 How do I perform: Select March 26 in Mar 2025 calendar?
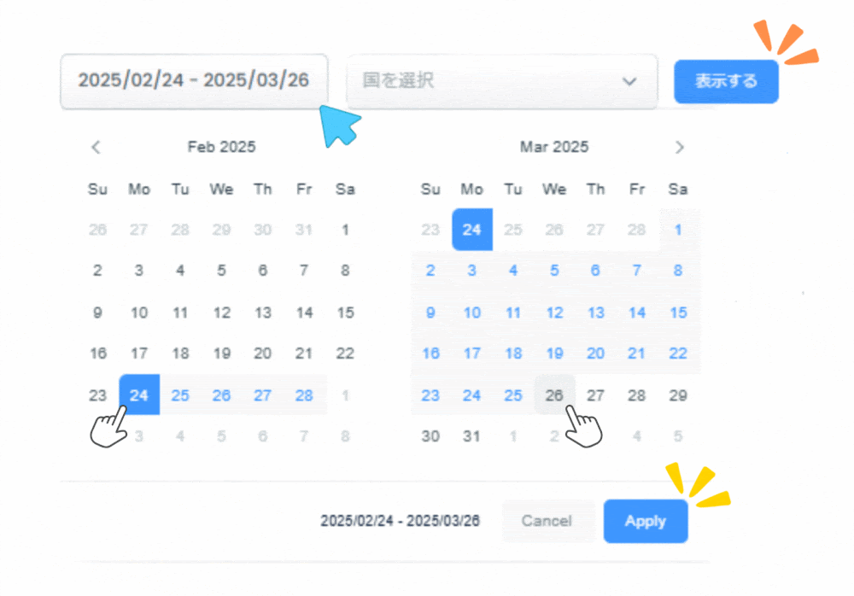pos(554,395)
